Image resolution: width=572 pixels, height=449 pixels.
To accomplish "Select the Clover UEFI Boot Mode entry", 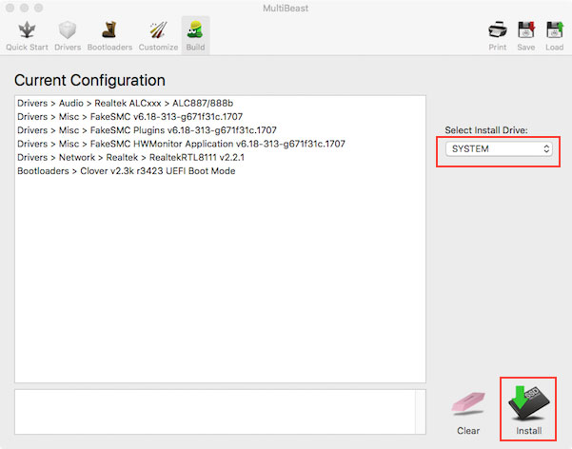I will [x=126, y=171].
